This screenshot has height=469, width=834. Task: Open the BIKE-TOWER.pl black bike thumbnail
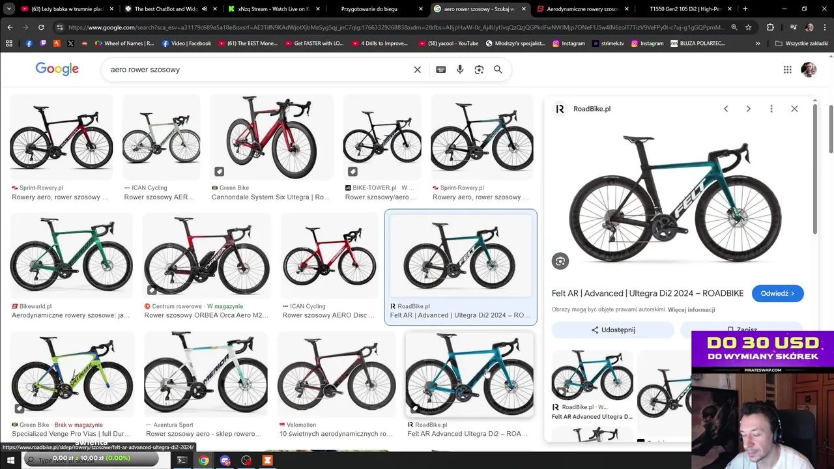tap(382, 137)
